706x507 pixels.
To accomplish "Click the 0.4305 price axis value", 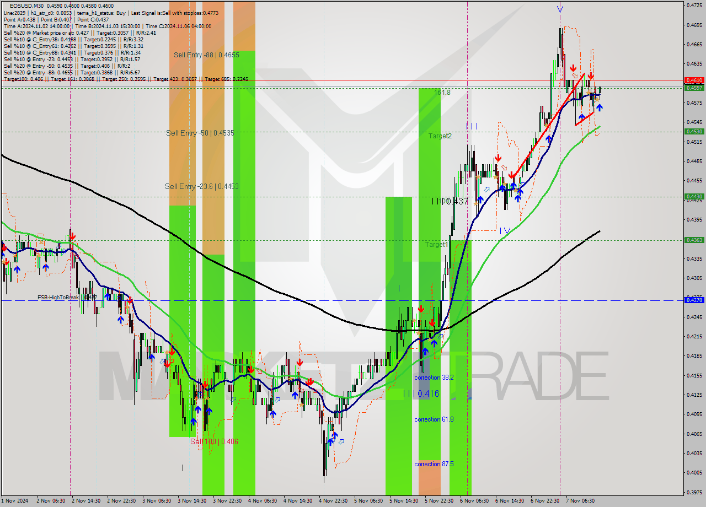I will [694, 278].
